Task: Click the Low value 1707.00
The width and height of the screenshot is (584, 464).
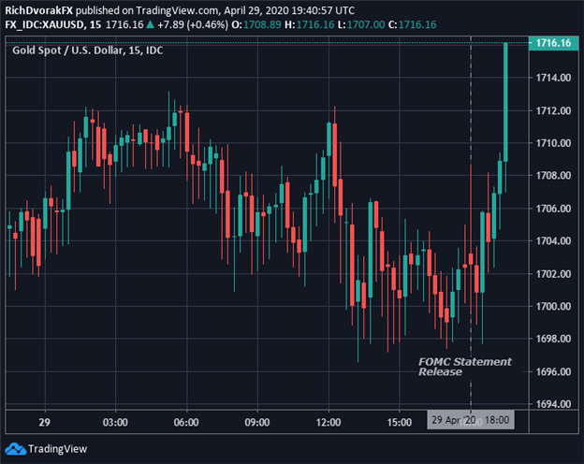Action: (366, 25)
